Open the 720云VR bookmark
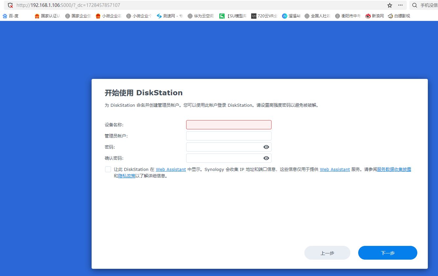Screen dimensions: 438x276 (264, 16)
